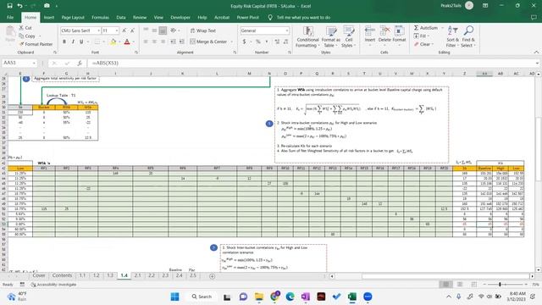542x305 pixels.
Task: Toggle Top Align vertical alignment
Action: click(146, 30)
